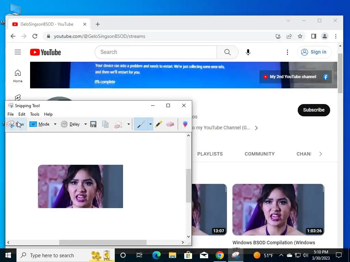Close the GeloSingsonBSOD YouTube tab

click(85, 24)
